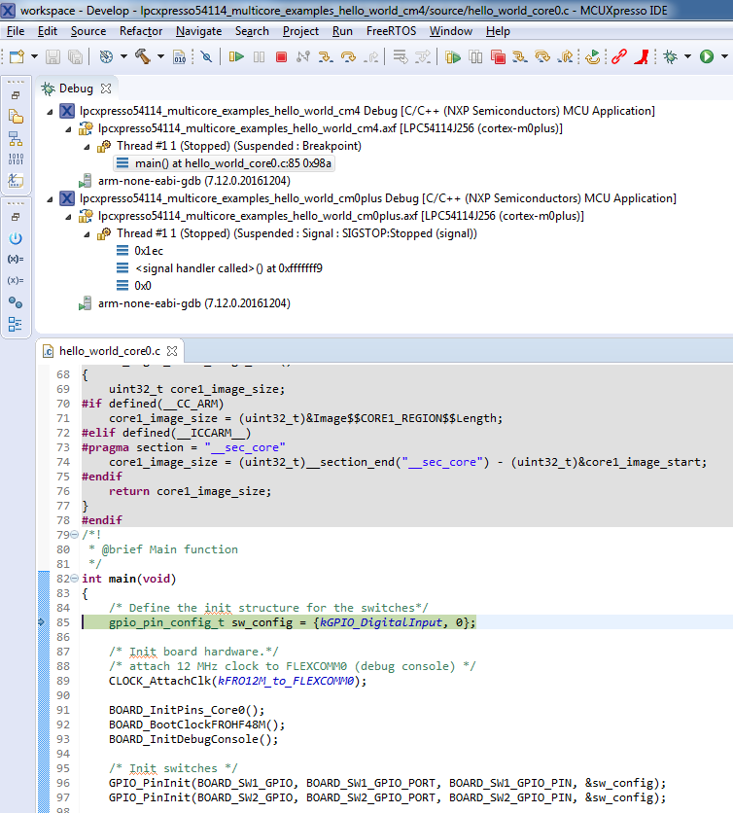Click the Build hammer icon
733x813 pixels.
[142, 57]
